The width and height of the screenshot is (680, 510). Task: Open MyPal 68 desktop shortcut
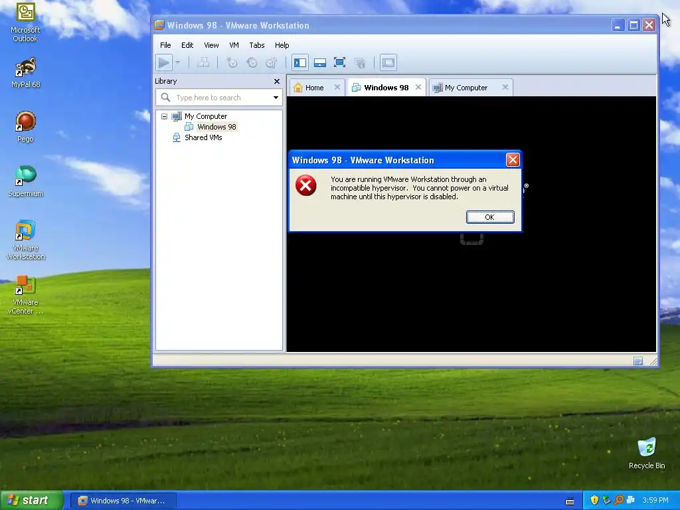coord(26,73)
